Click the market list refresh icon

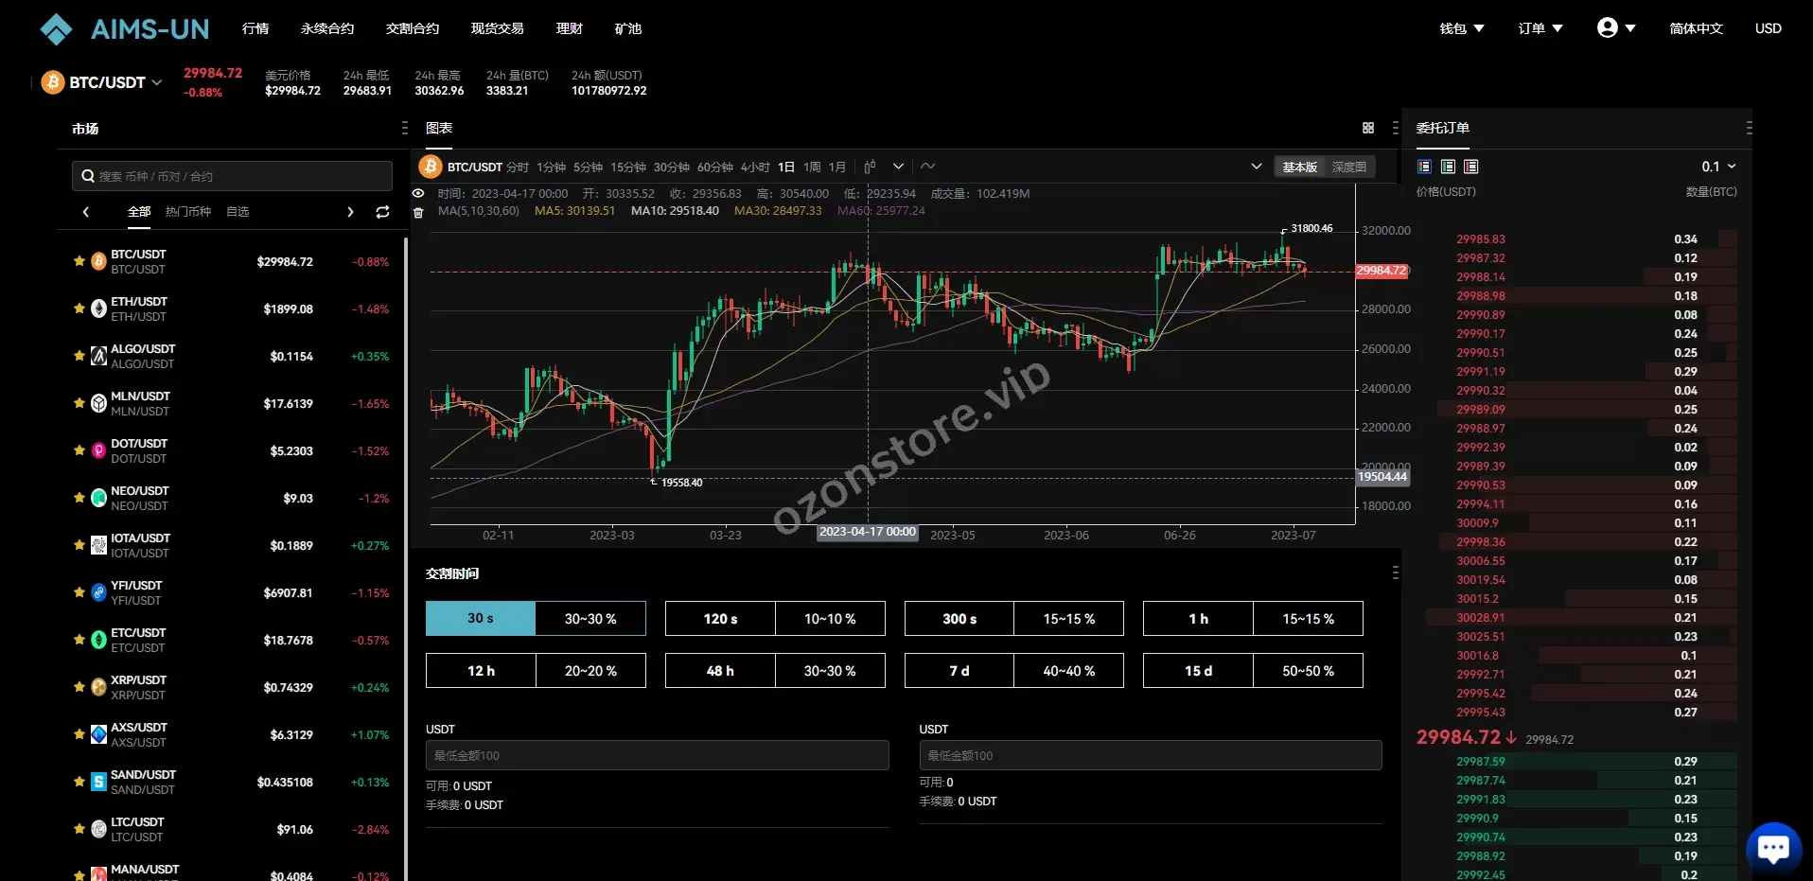pos(382,212)
